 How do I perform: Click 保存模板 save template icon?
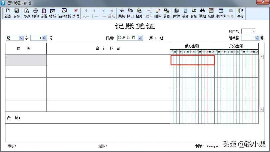point(64,13)
